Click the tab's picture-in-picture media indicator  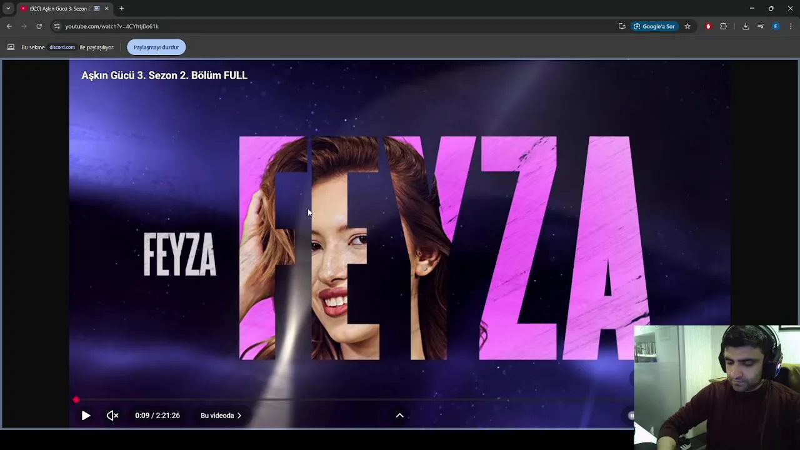point(96,9)
